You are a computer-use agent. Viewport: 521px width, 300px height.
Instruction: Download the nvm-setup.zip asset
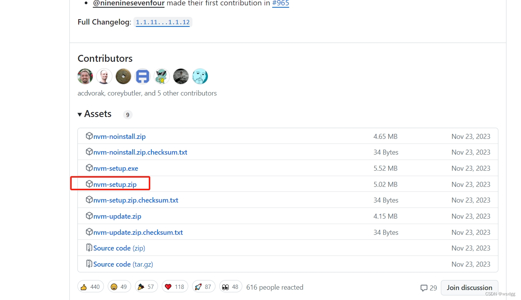pyautogui.click(x=115, y=185)
